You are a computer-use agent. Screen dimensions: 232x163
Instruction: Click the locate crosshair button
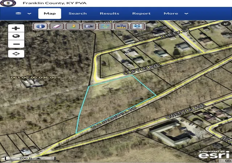[x=16, y=54]
